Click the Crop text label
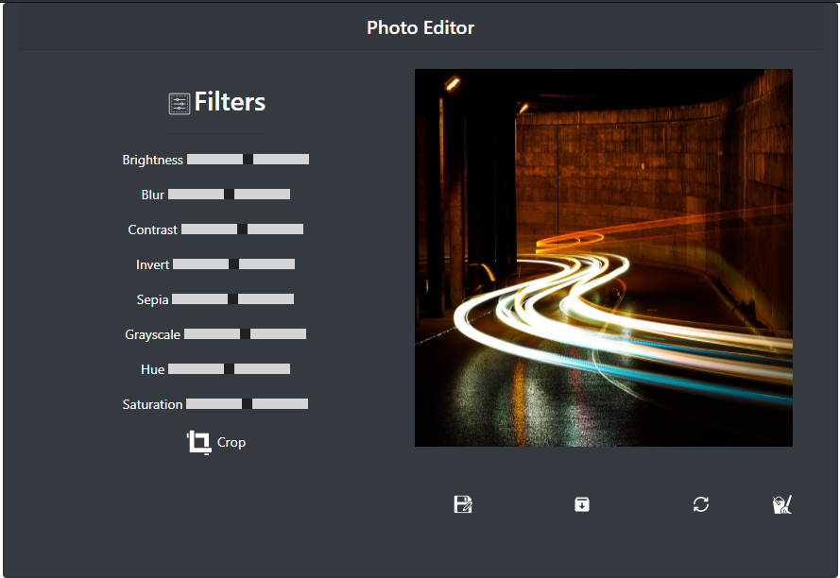Viewport: 840px width, 578px height. point(231,443)
